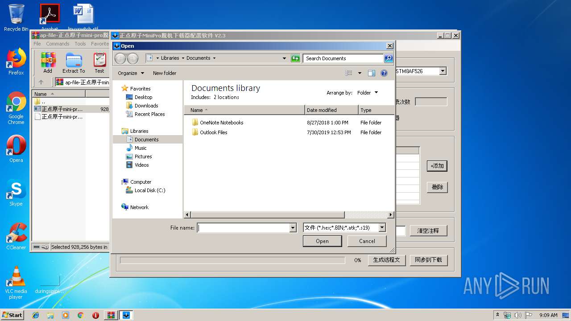This screenshot has height=321, width=571.
Task: Expand the Documents breadcrumb arrow
Action: click(214, 58)
